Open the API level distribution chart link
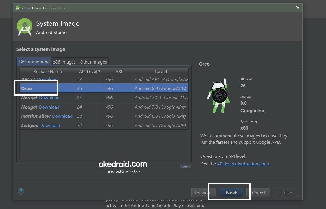Screen dimensions: 326x209 pyautogui.click(x=243, y=164)
